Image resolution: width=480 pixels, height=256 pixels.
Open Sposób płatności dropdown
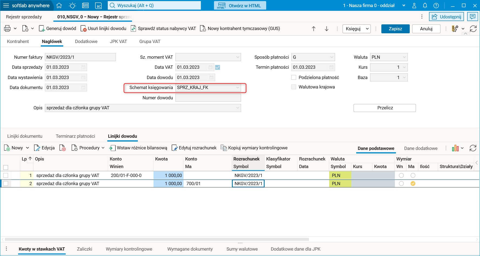coord(332,57)
